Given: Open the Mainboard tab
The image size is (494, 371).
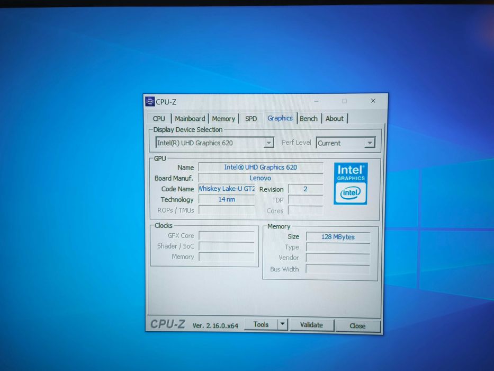Looking at the screenshot, I should click(190, 119).
